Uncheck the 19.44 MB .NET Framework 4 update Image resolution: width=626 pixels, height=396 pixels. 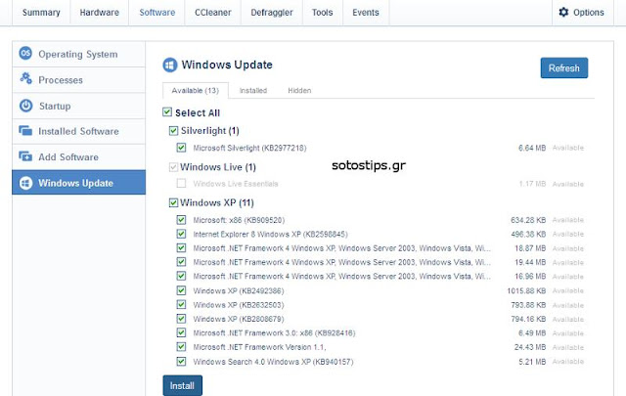pos(181,262)
